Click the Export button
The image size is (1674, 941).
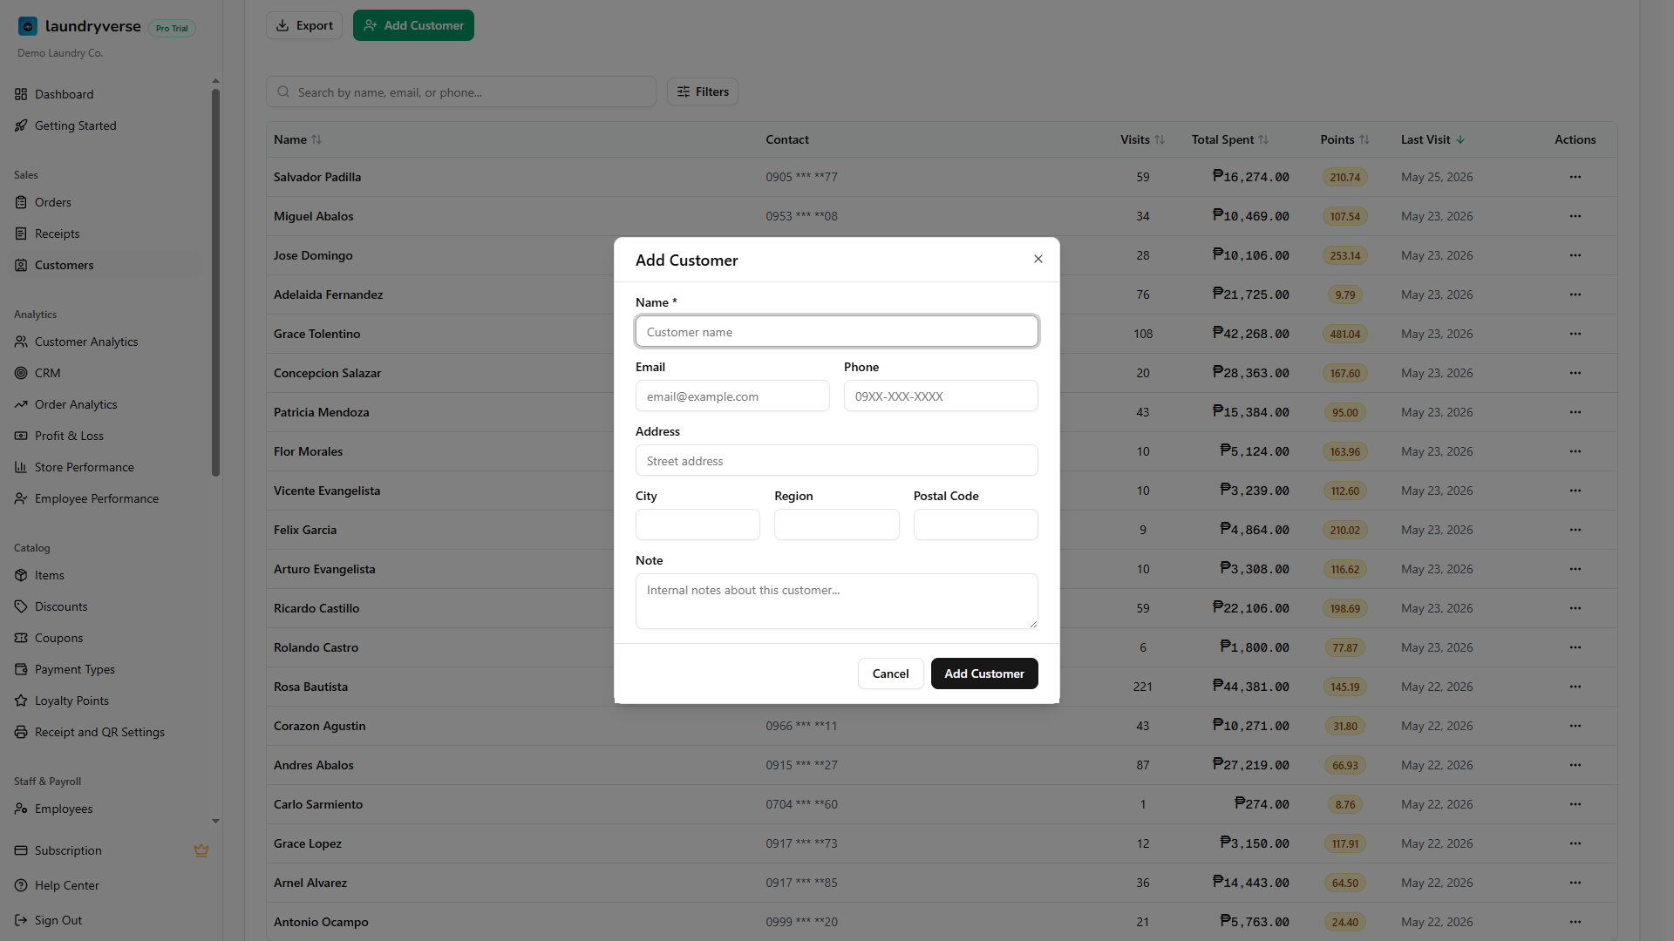[x=304, y=25]
